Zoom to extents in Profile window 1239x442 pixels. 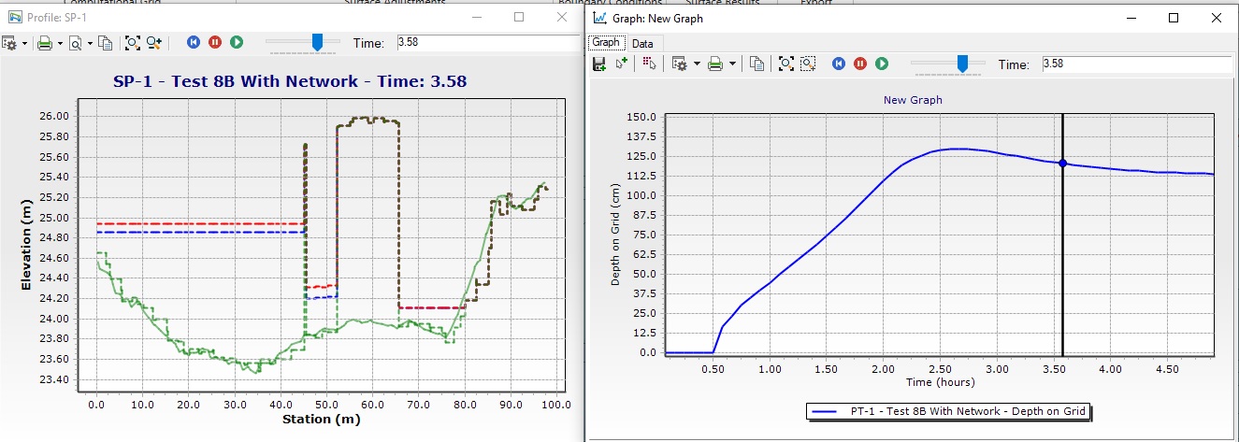[132, 42]
